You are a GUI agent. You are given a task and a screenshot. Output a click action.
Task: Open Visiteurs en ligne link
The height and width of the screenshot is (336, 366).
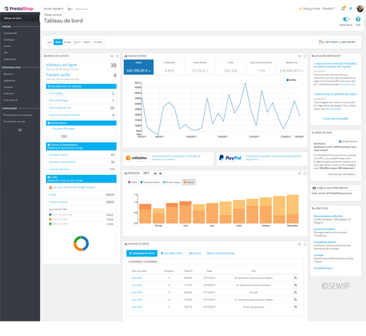click(61, 65)
